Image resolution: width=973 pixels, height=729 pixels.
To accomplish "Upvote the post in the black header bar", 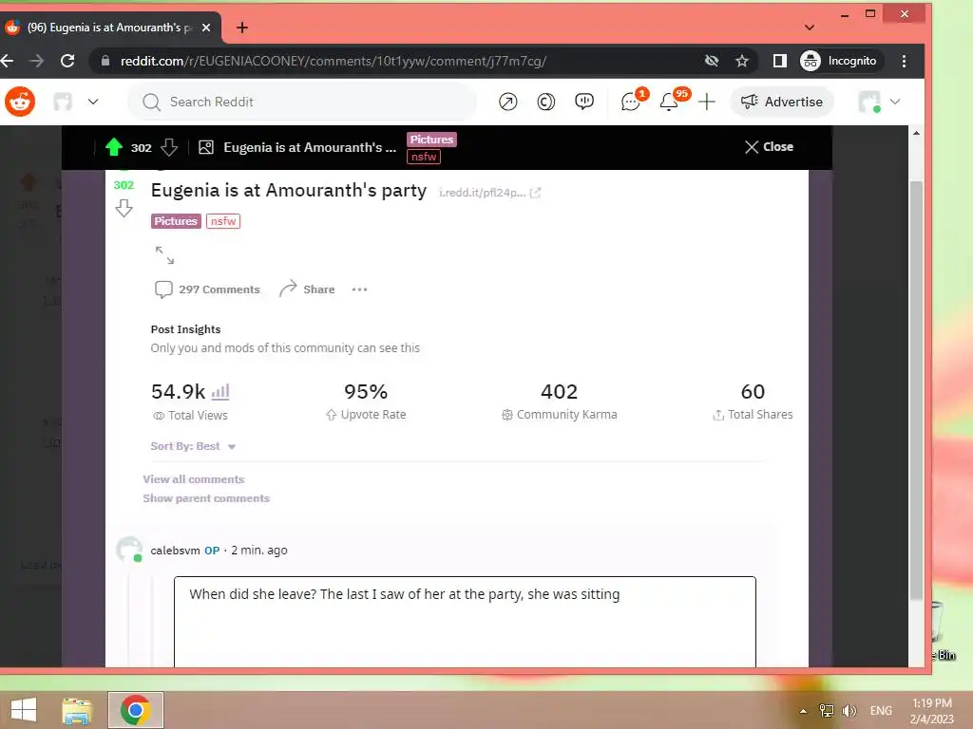I will click(x=114, y=147).
